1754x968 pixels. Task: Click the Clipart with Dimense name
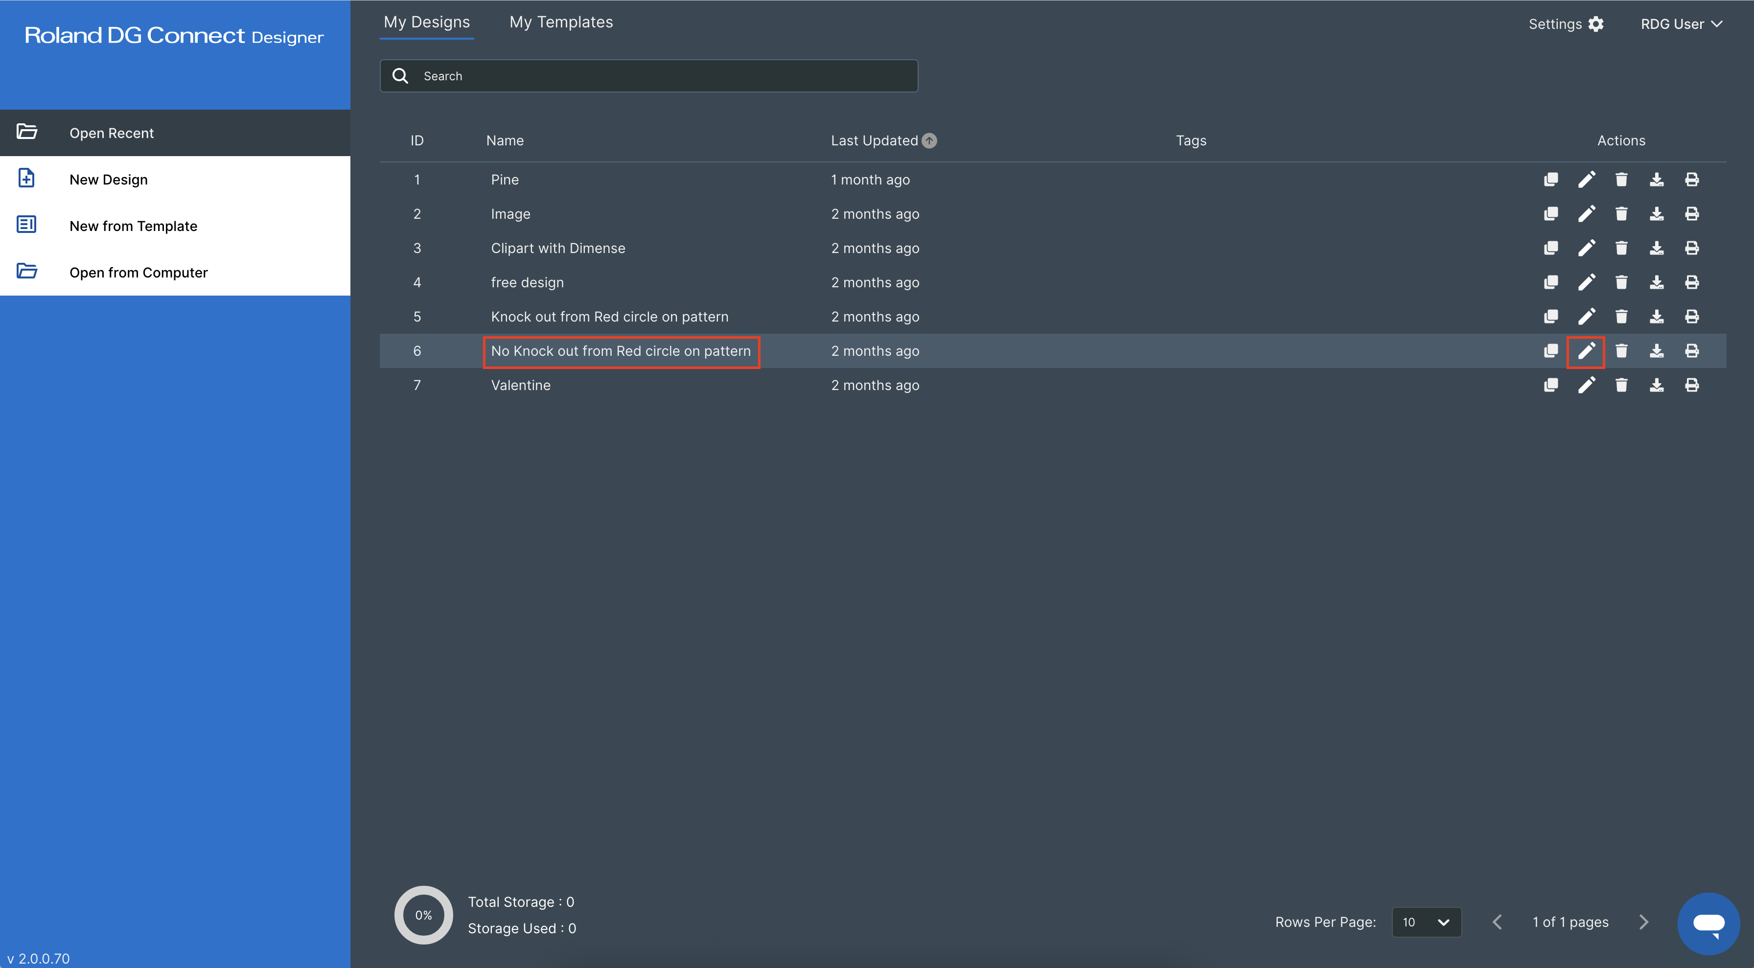point(557,248)
